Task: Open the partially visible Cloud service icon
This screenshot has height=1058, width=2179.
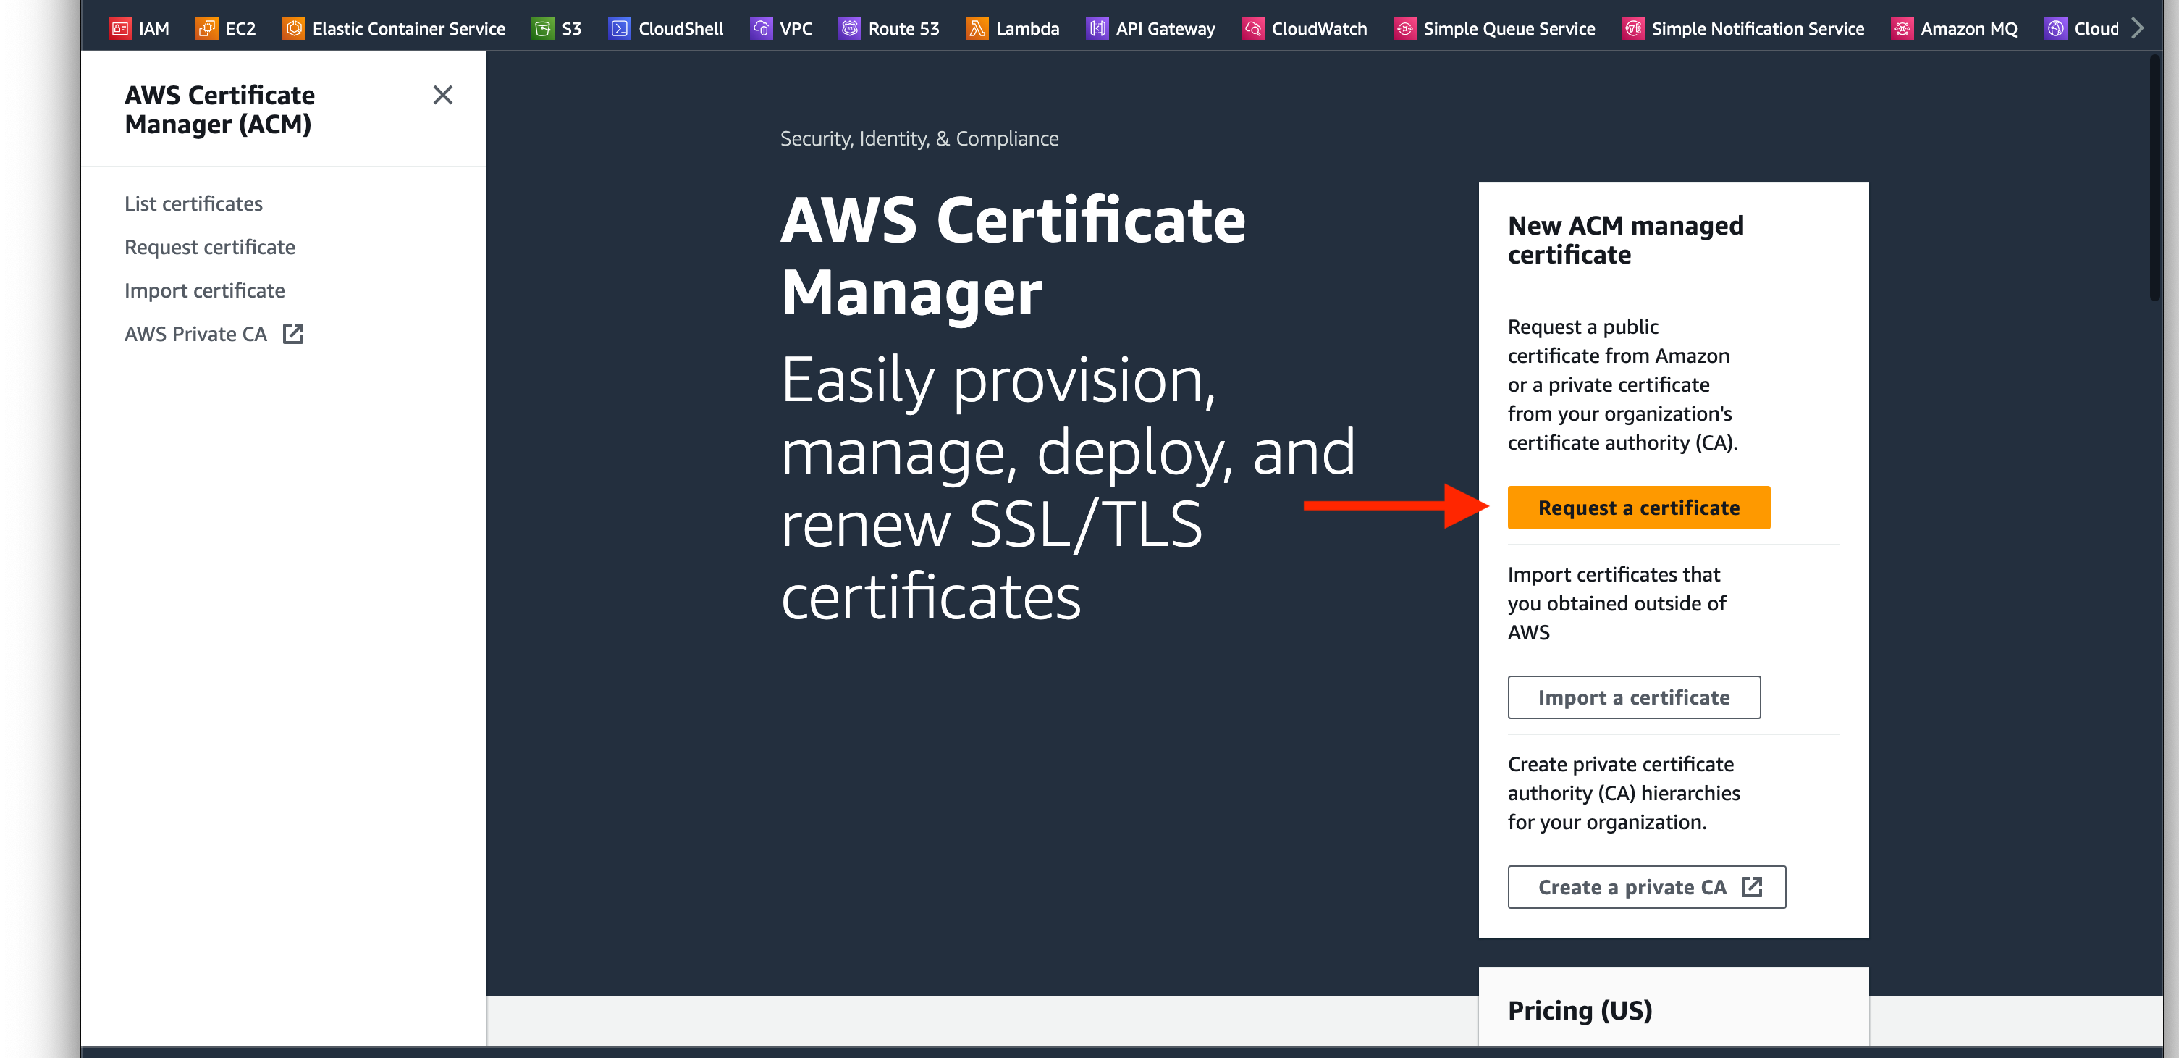Action: click(2055, 29)
